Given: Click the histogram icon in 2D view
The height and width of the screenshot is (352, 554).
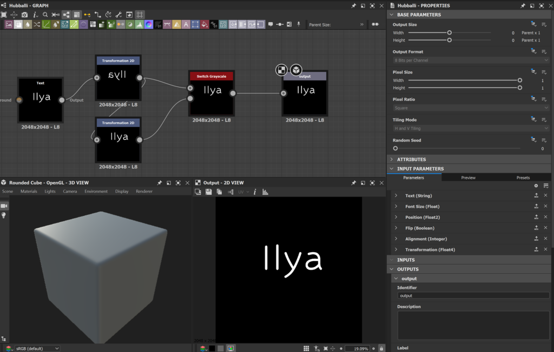Looking at the screenshot, I should tap(265, 192).
